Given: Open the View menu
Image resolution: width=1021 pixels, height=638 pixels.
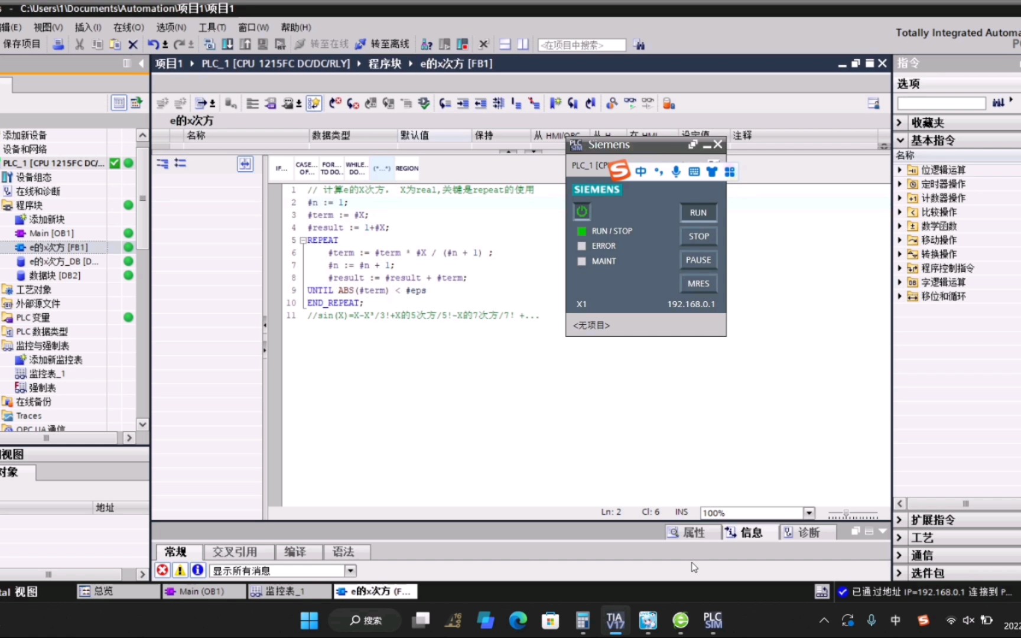Looking at the screenshot, I should click(x=48, y=27).
